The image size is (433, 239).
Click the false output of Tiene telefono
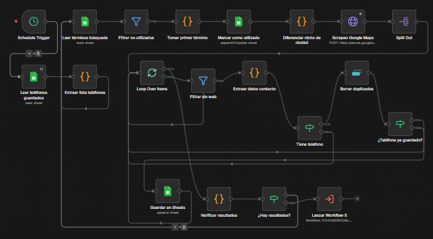(x=321, y=132)
